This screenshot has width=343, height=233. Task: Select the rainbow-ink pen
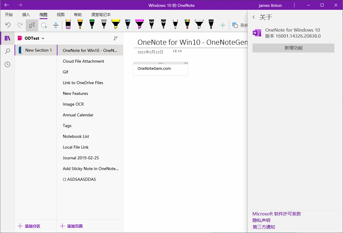[187, 24]
